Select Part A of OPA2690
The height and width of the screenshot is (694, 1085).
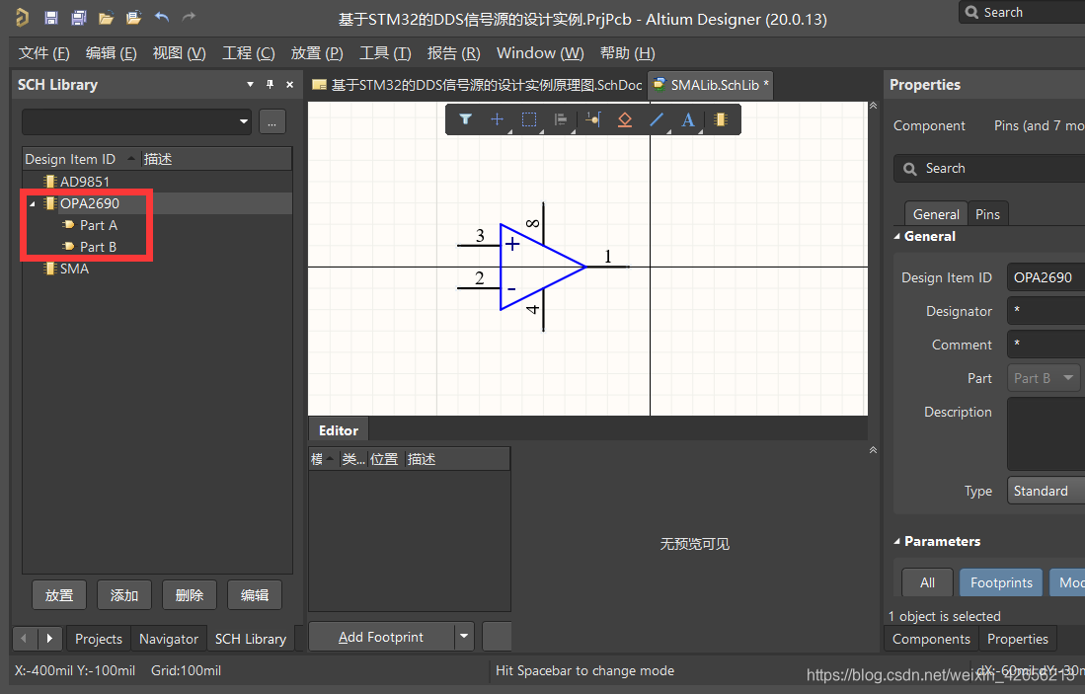coord(99,225)
